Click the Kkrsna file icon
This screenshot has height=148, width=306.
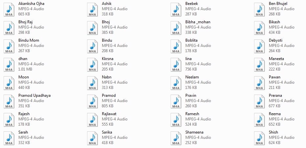pos(92,65)
